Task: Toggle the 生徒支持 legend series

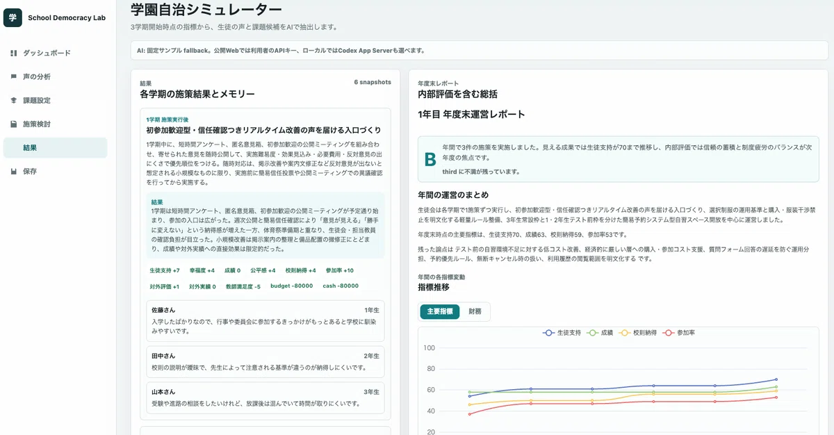Action: (x=562, y=333)
